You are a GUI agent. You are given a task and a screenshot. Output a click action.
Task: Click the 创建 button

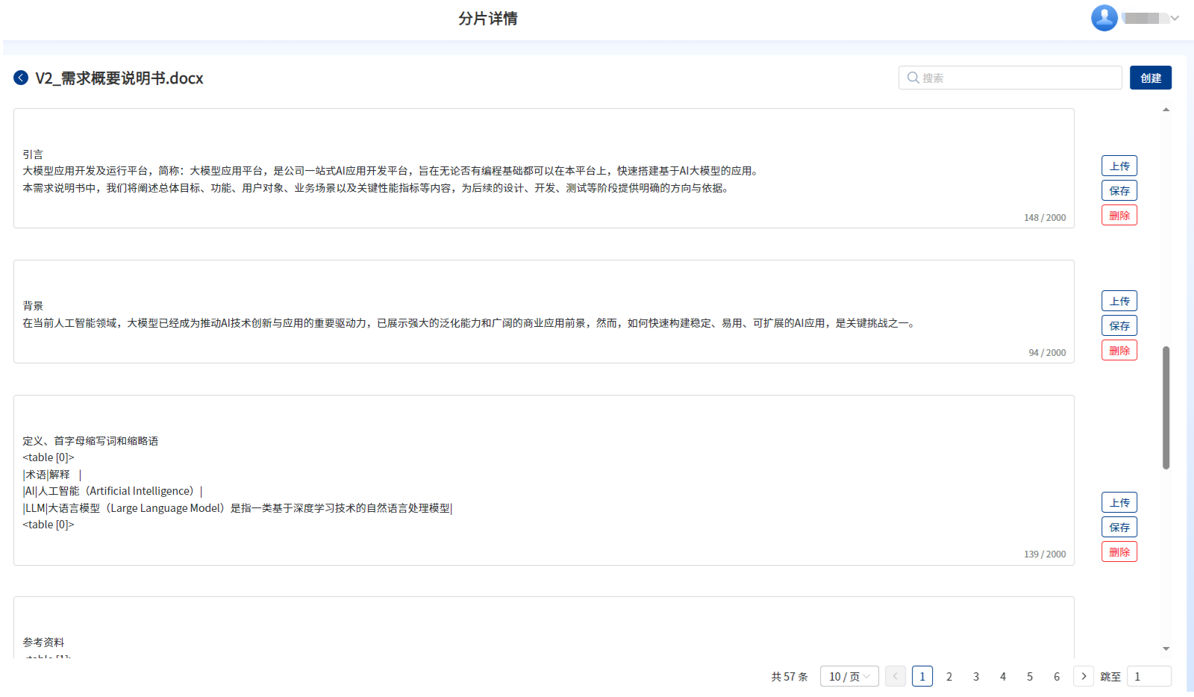[1150, 78]
